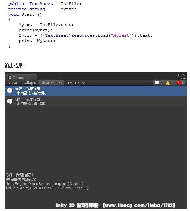Click the Clear button in Console

13,83
